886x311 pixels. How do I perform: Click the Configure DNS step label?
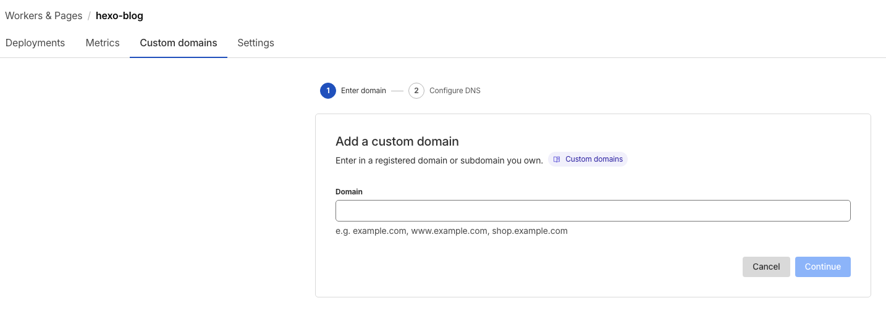455,91
